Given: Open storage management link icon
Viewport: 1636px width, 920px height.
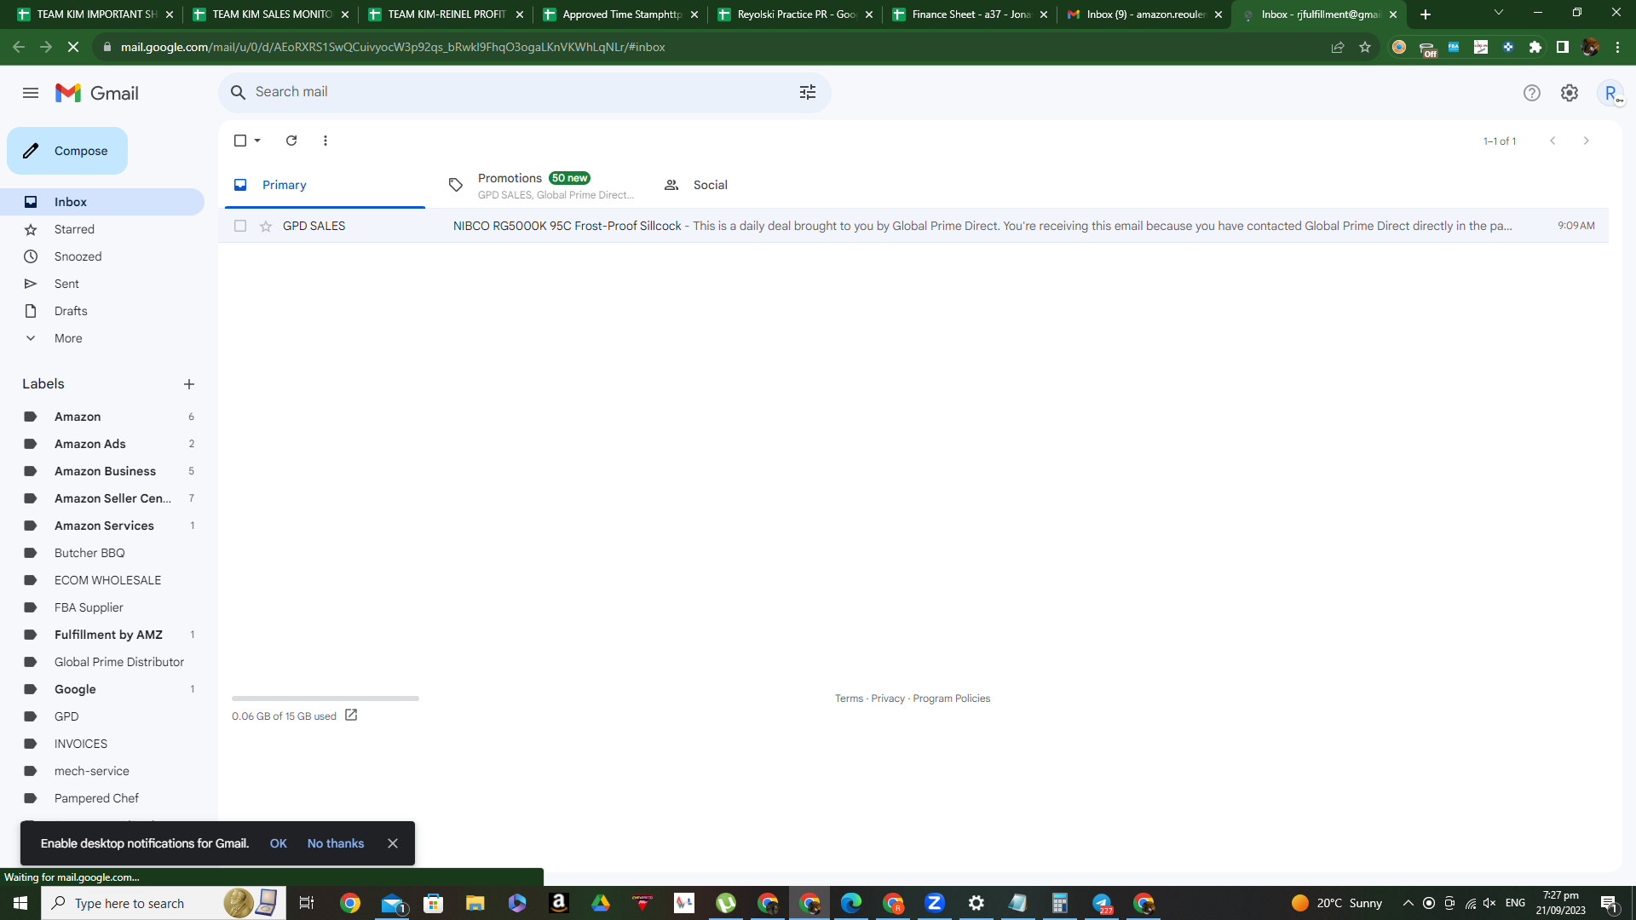Looking at the screenshot, I should 351,716.
